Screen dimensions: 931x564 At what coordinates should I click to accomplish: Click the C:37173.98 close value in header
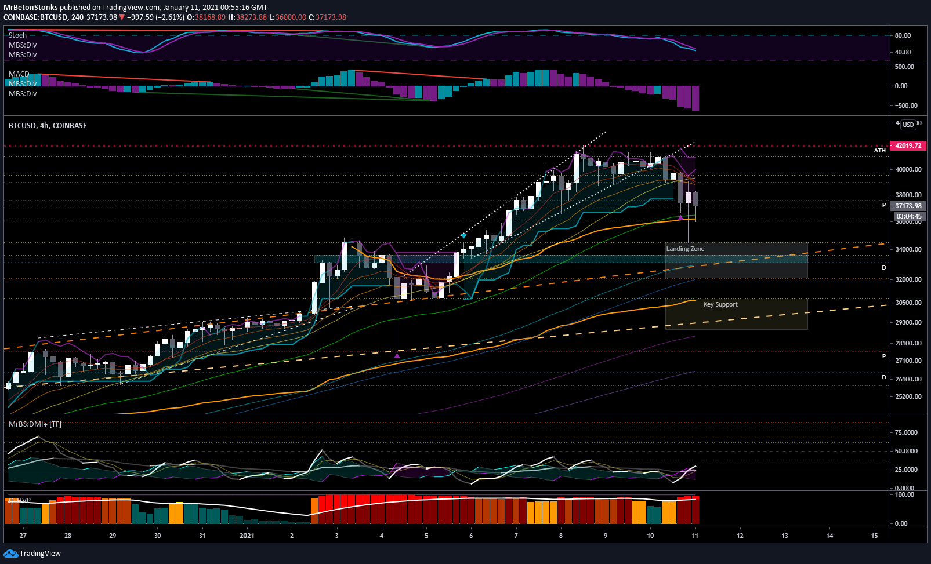click(x=327, y=17)
